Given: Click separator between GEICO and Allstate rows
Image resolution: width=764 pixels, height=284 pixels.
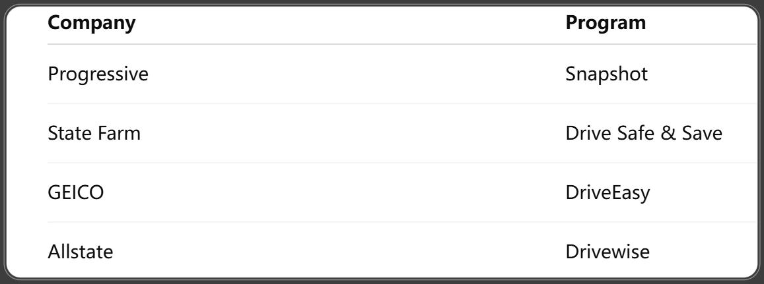Looking at the screenshot, I should point(402,222).
